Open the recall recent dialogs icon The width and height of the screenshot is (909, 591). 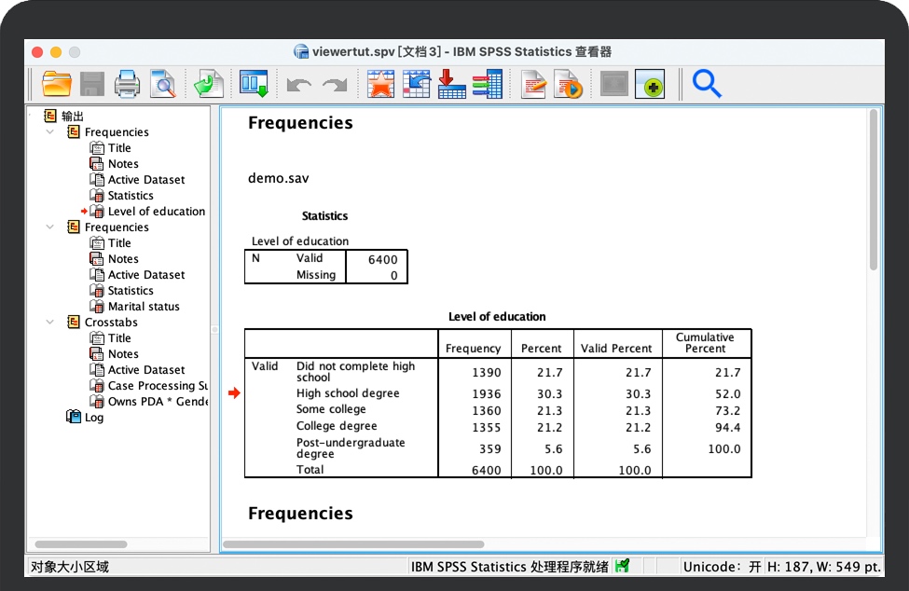coord(254,84)
